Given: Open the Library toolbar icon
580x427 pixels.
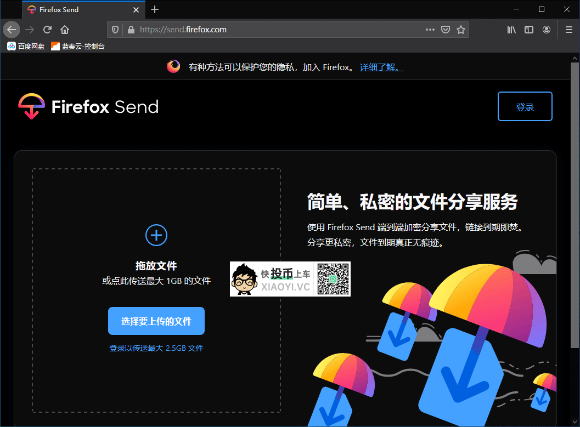Looking at the screenshot, I should (x=511, y=30).
